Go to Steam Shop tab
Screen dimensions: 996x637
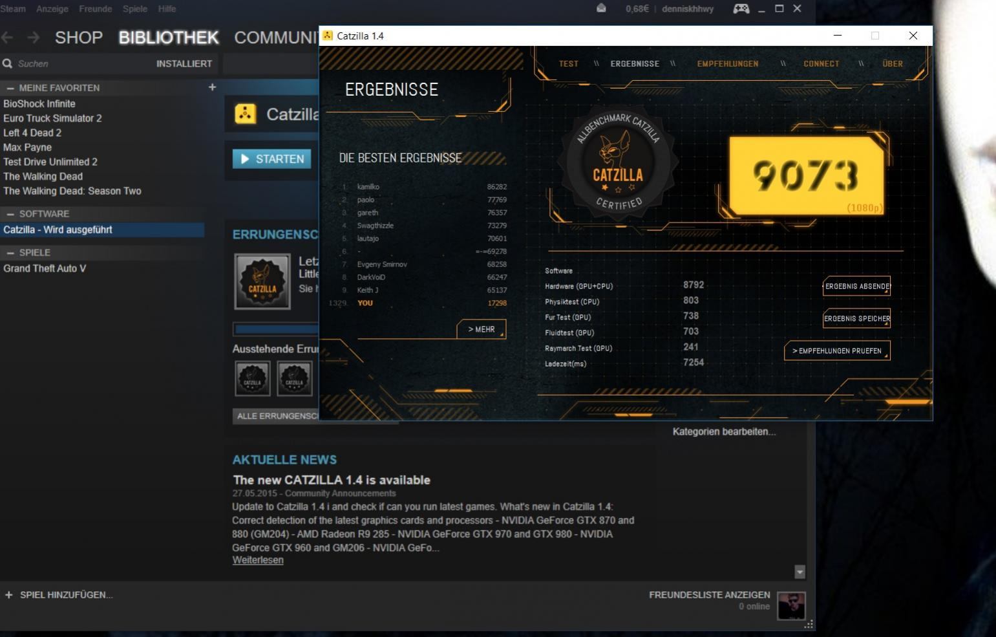click(79, 38)
